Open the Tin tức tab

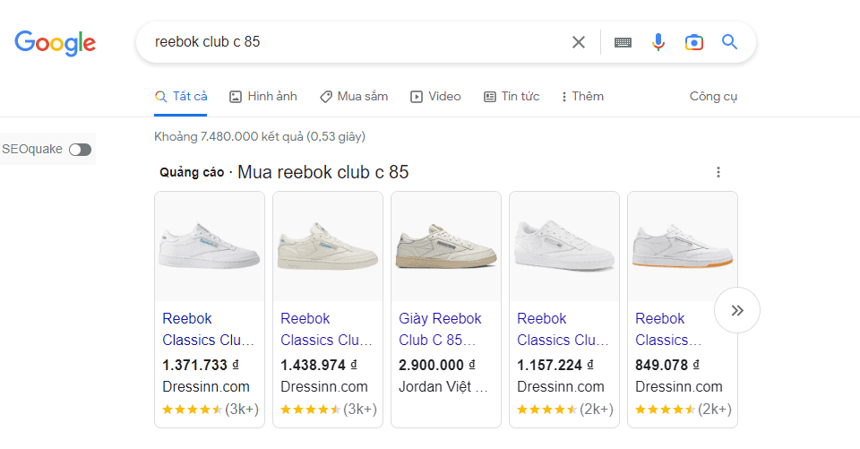coord(512,97)
